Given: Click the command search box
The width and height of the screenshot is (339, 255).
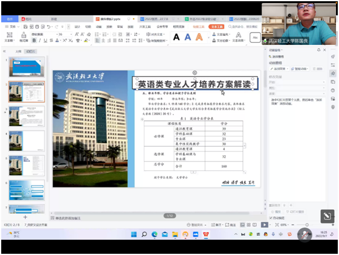Looking at the screenshot, I should pos(243,27).
